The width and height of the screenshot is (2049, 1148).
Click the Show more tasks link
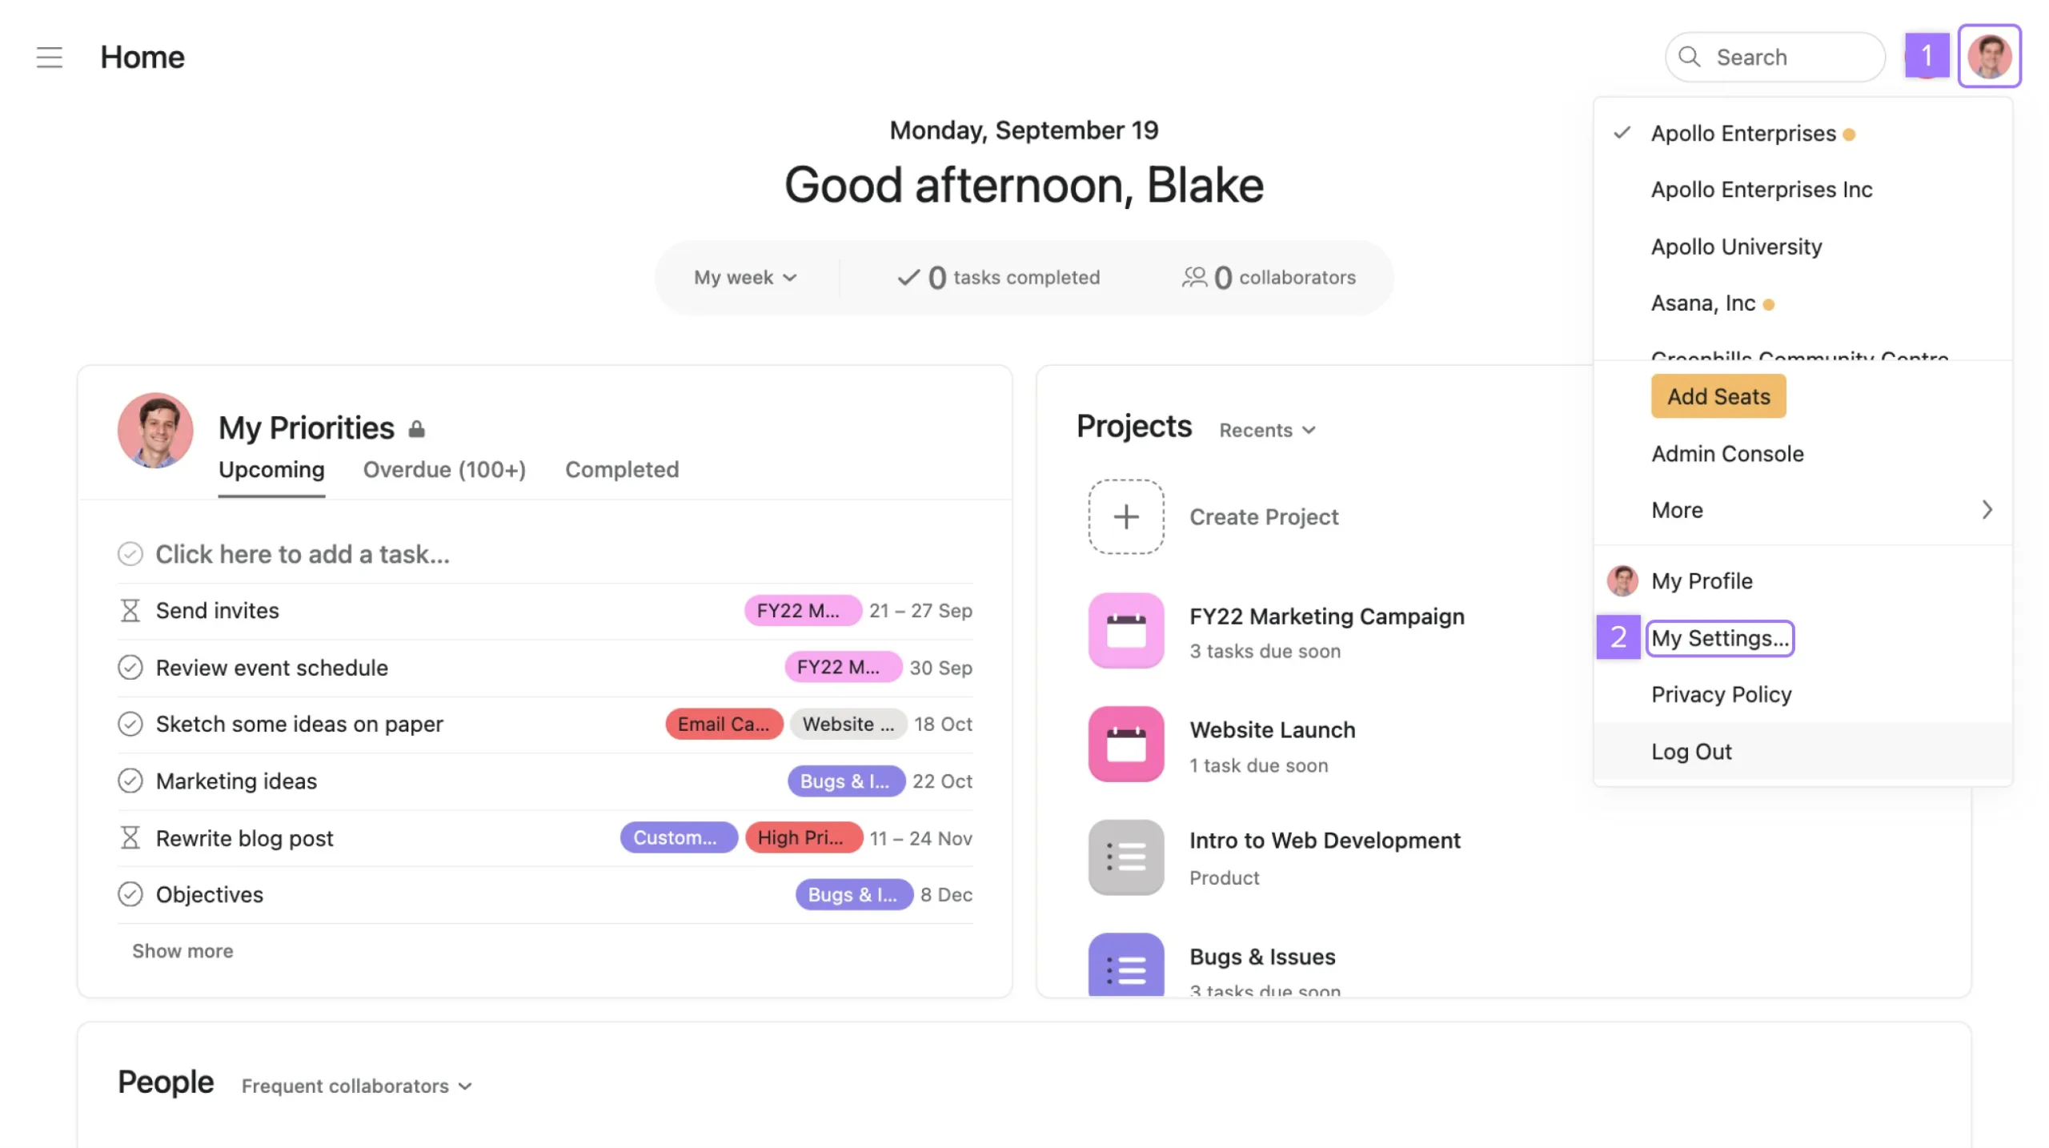click(182, 949)
